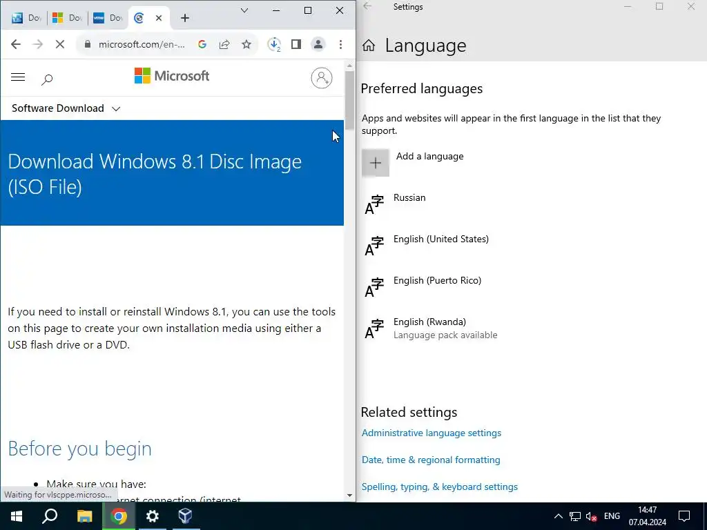Switch input language ENG indicator
The height and width of the screenshot is (530, 707).
tap(612, 516)
